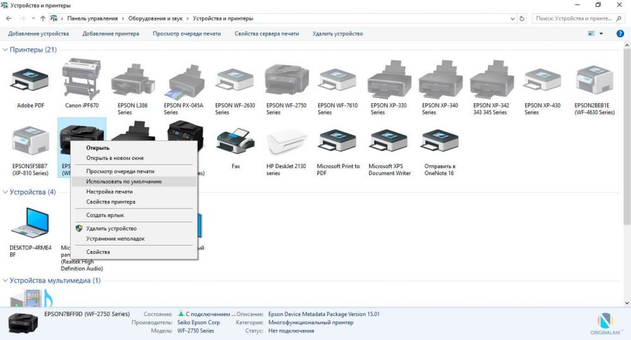Click the EPSON L386 Series printer
Screen dimensions: 631x340
133,81
